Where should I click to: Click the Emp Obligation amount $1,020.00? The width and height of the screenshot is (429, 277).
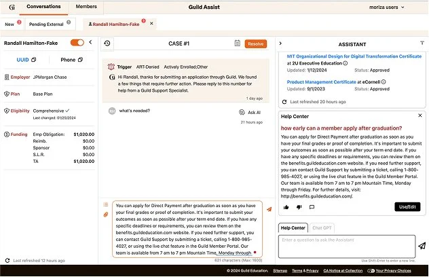84,134
